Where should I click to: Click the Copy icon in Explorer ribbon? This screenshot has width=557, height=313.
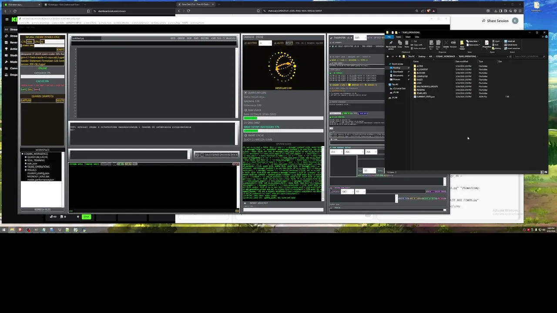tap(400, 44)
